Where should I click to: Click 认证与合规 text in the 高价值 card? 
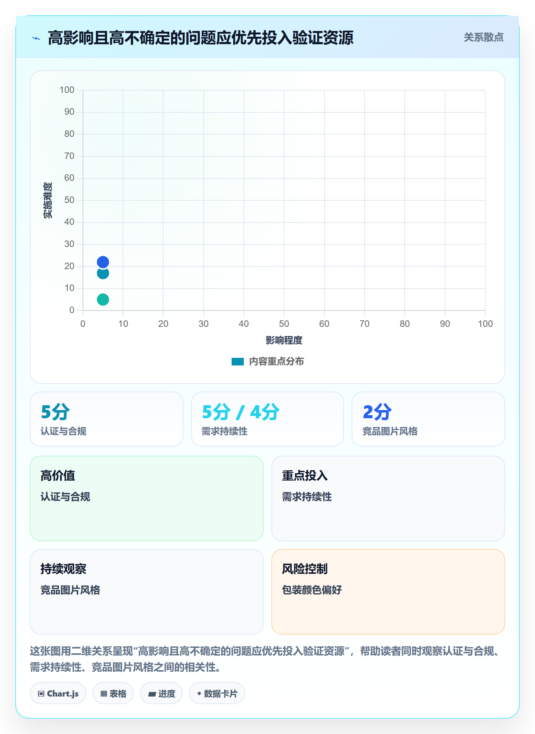click(x=65, y=497)
